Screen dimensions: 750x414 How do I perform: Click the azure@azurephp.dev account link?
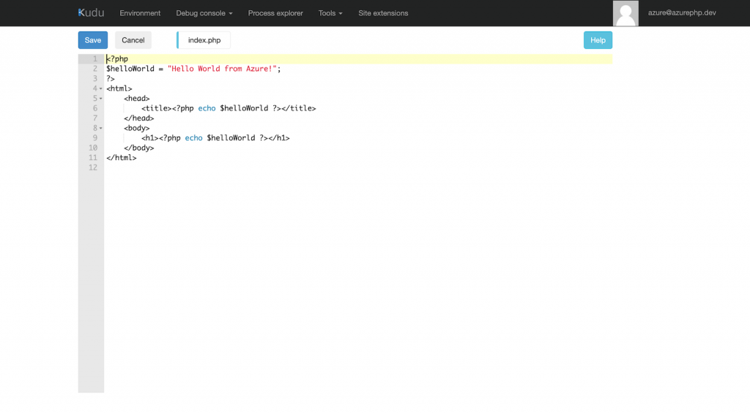682,13
